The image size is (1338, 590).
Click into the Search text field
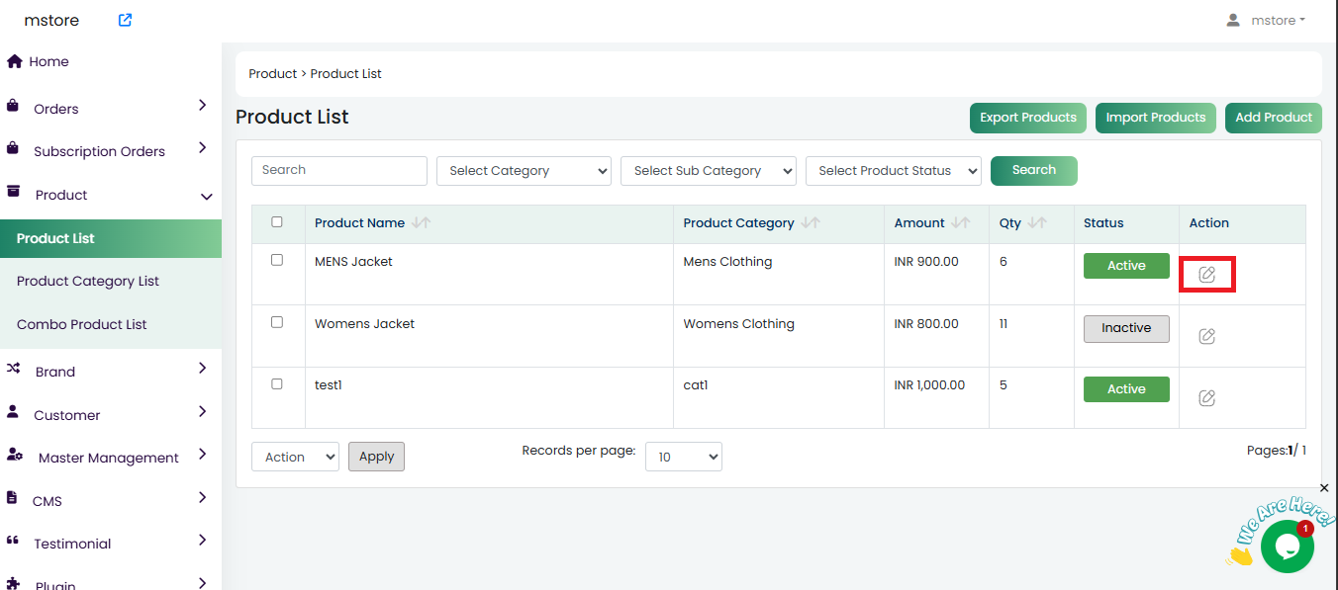pyautogui.click(x=338, y=171)
